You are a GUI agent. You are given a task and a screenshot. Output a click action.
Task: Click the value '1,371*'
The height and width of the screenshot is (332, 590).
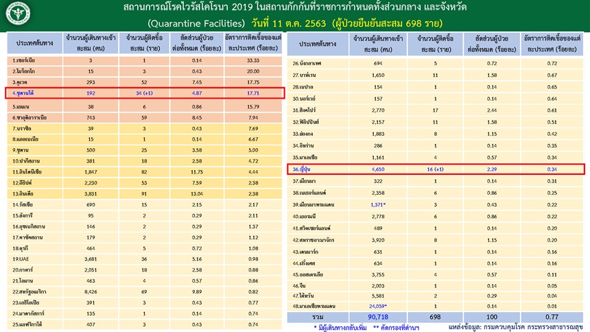[378, 204]
